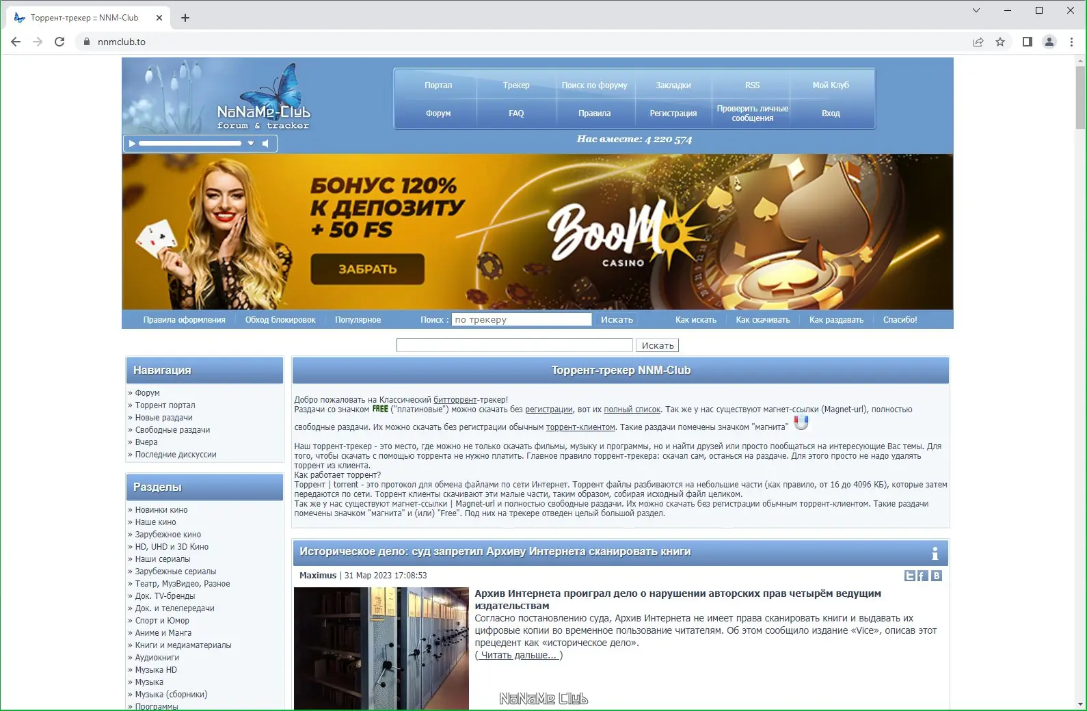This screenshot has height=711, width=1087.
Task: Open the Популярное link
Action: [358, 320]
